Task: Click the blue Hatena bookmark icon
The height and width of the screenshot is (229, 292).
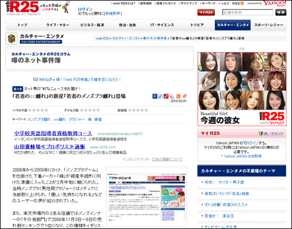Action: click(155, 96)
